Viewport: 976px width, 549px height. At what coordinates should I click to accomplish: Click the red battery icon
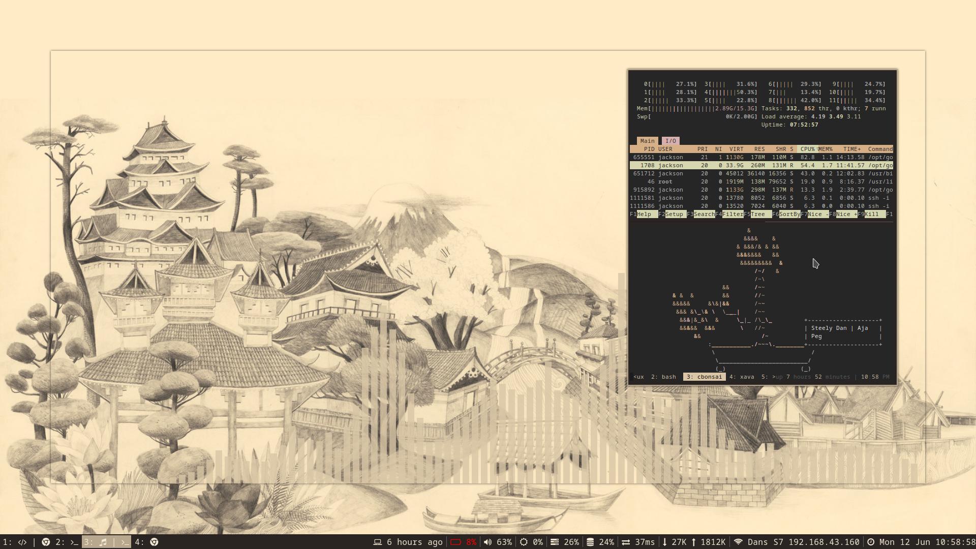(455, 542)
